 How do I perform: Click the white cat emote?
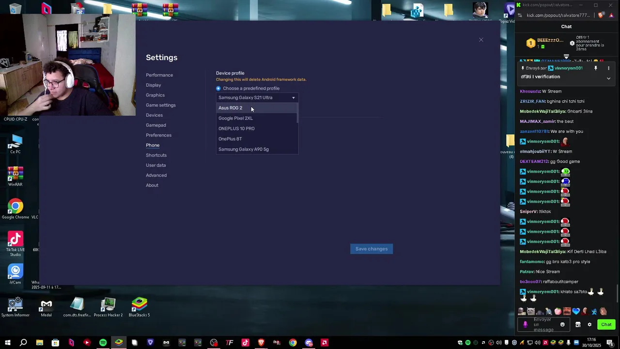point(530,311)
